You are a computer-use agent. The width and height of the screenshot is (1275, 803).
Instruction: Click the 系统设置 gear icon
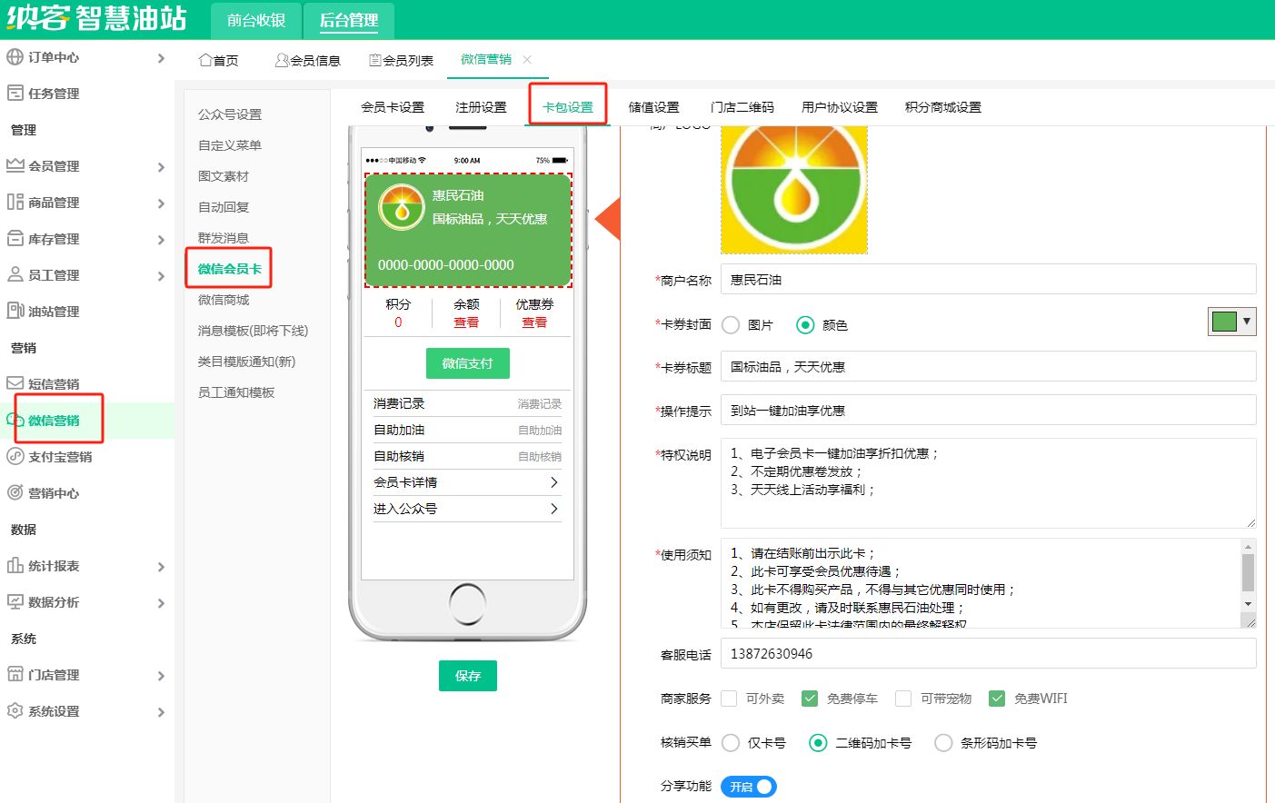[x=15, y=711]
